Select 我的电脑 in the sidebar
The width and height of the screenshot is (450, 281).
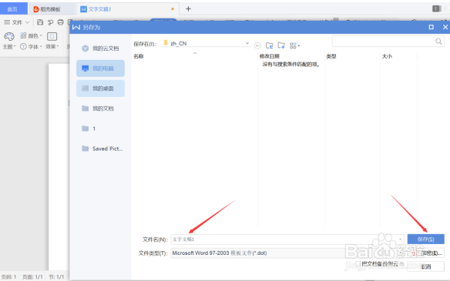click(100, 69)
